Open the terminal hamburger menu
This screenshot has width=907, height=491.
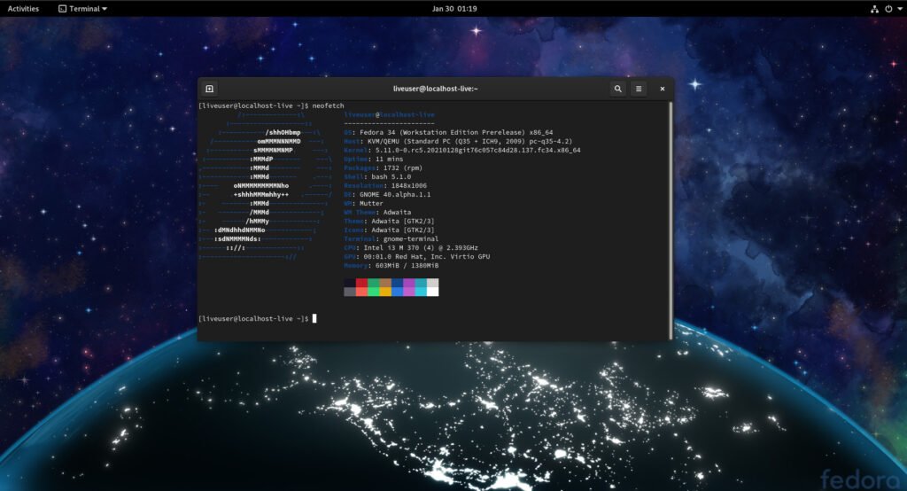click(x=639, y=89)
